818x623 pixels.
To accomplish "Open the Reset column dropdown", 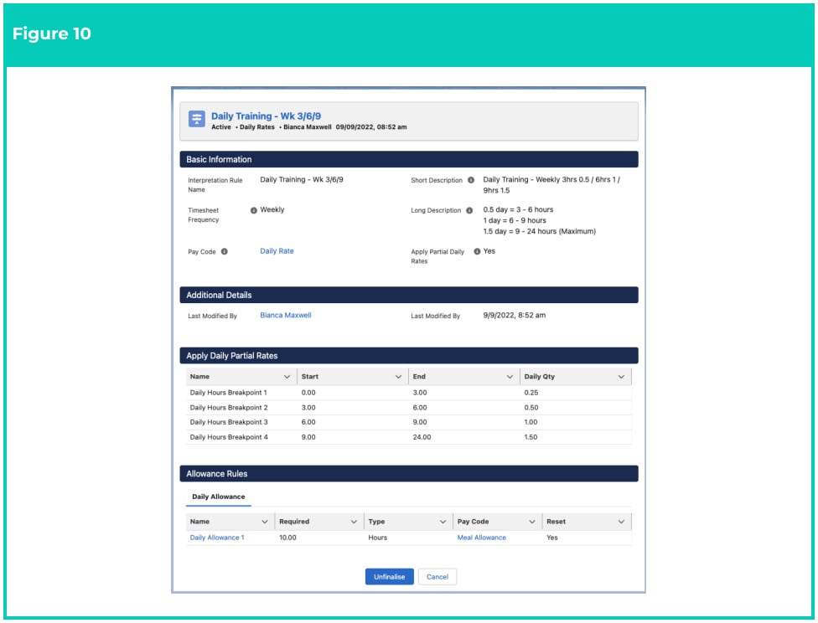I will [621, 522].
